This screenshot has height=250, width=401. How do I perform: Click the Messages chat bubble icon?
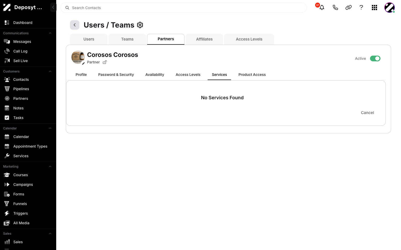click(x=7, y=42)
